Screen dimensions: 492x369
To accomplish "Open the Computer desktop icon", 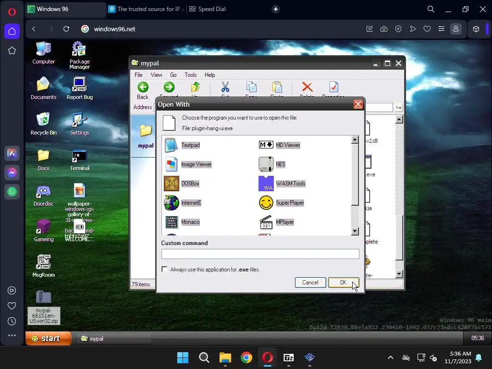I will (44, 53).
